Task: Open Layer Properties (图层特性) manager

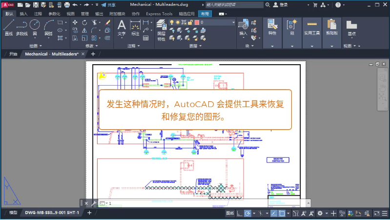Action: click(161, 30)
